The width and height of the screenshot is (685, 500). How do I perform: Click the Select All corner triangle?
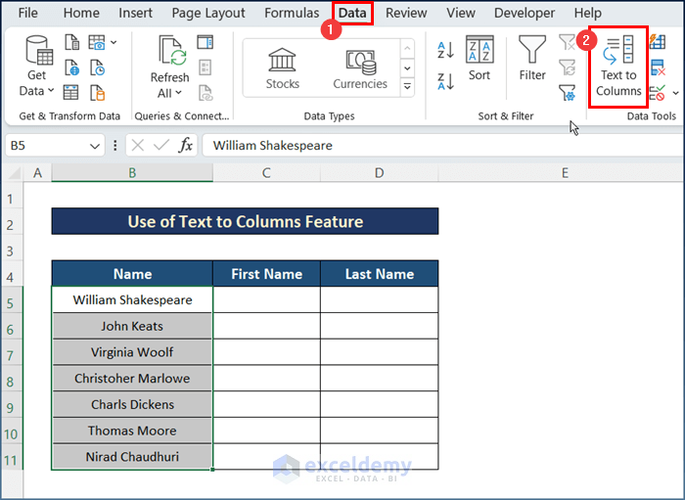coord(14,173)
